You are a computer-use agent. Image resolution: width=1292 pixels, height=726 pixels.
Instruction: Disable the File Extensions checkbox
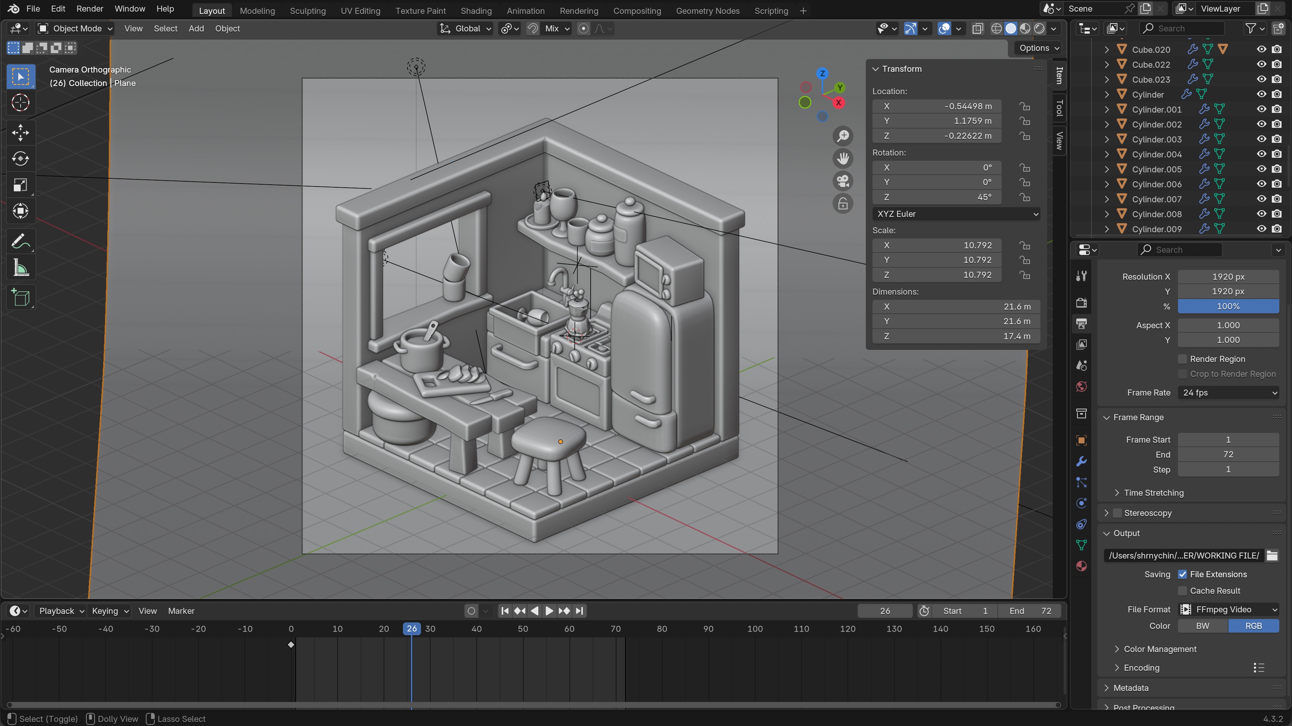click(x=1182, y=575)
